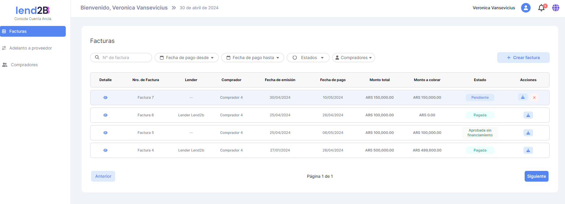Open the notifications bell

[541, 8]
